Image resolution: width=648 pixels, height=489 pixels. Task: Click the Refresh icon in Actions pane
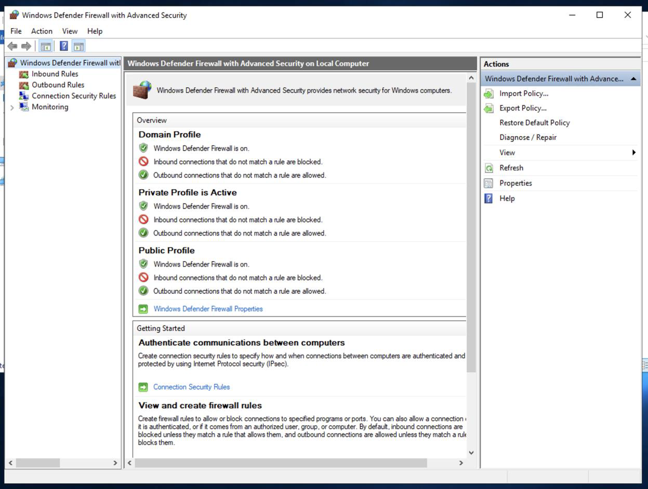(x=488, y=168)
